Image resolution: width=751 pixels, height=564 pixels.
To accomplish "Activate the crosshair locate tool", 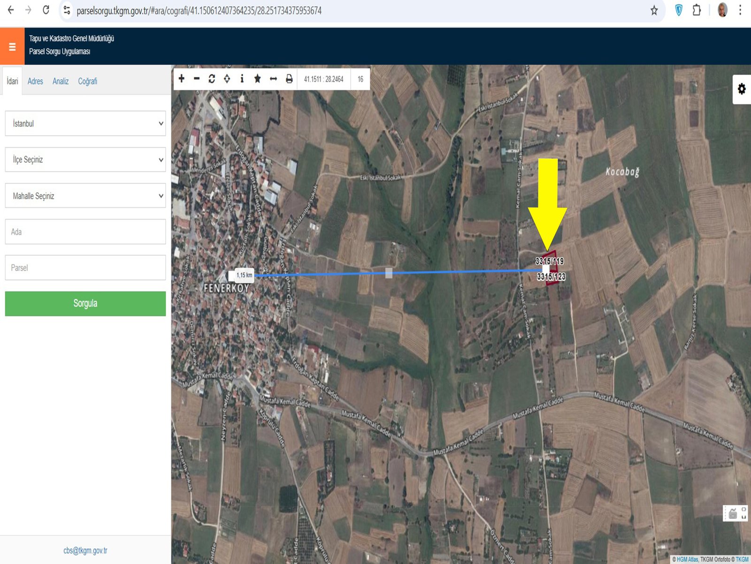I will [x=227, y=79].
